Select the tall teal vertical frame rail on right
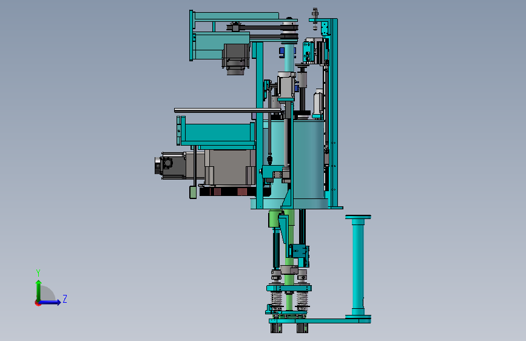This screenshot has width=526, height=341. click(334, 113)
